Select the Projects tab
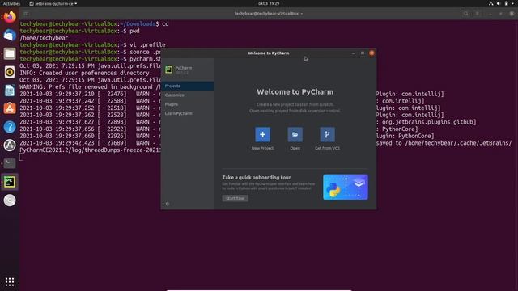The image size is (518, 291). [x=187, y=86]
